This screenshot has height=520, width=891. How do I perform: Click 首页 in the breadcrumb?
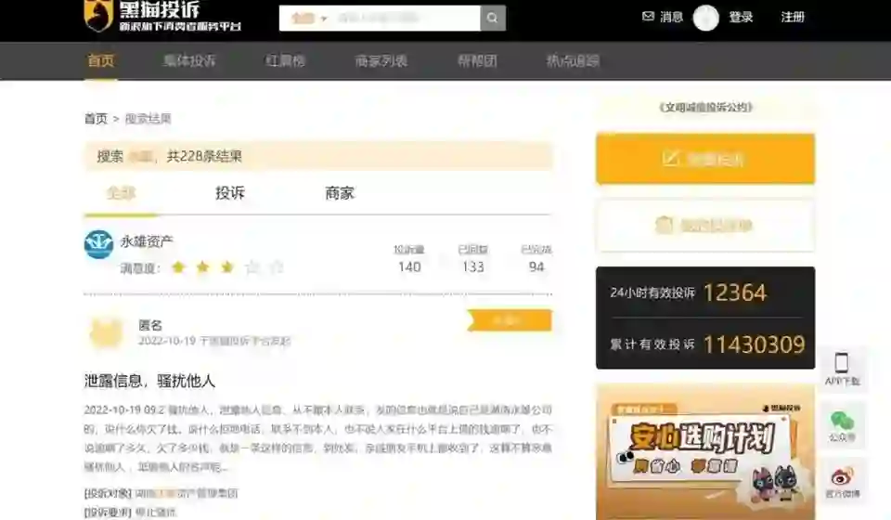[96, 118]
